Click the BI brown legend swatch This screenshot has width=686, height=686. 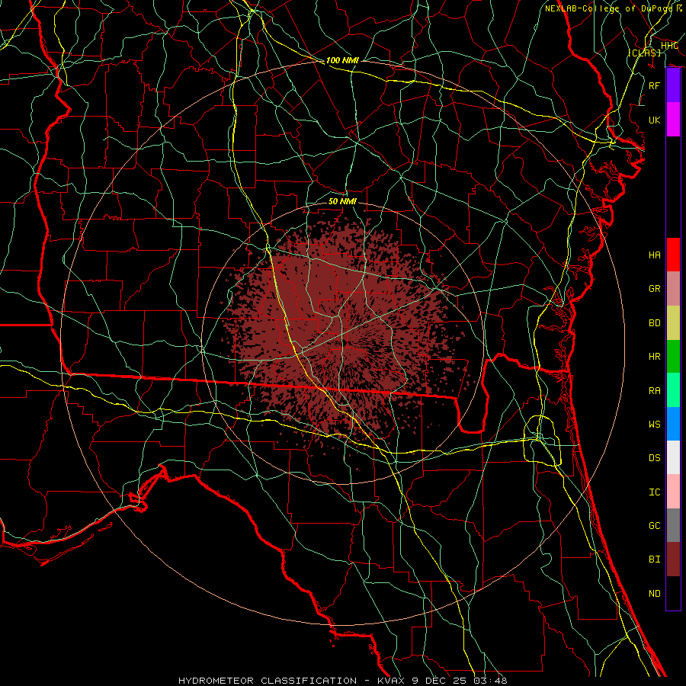[x=673, y=559]
